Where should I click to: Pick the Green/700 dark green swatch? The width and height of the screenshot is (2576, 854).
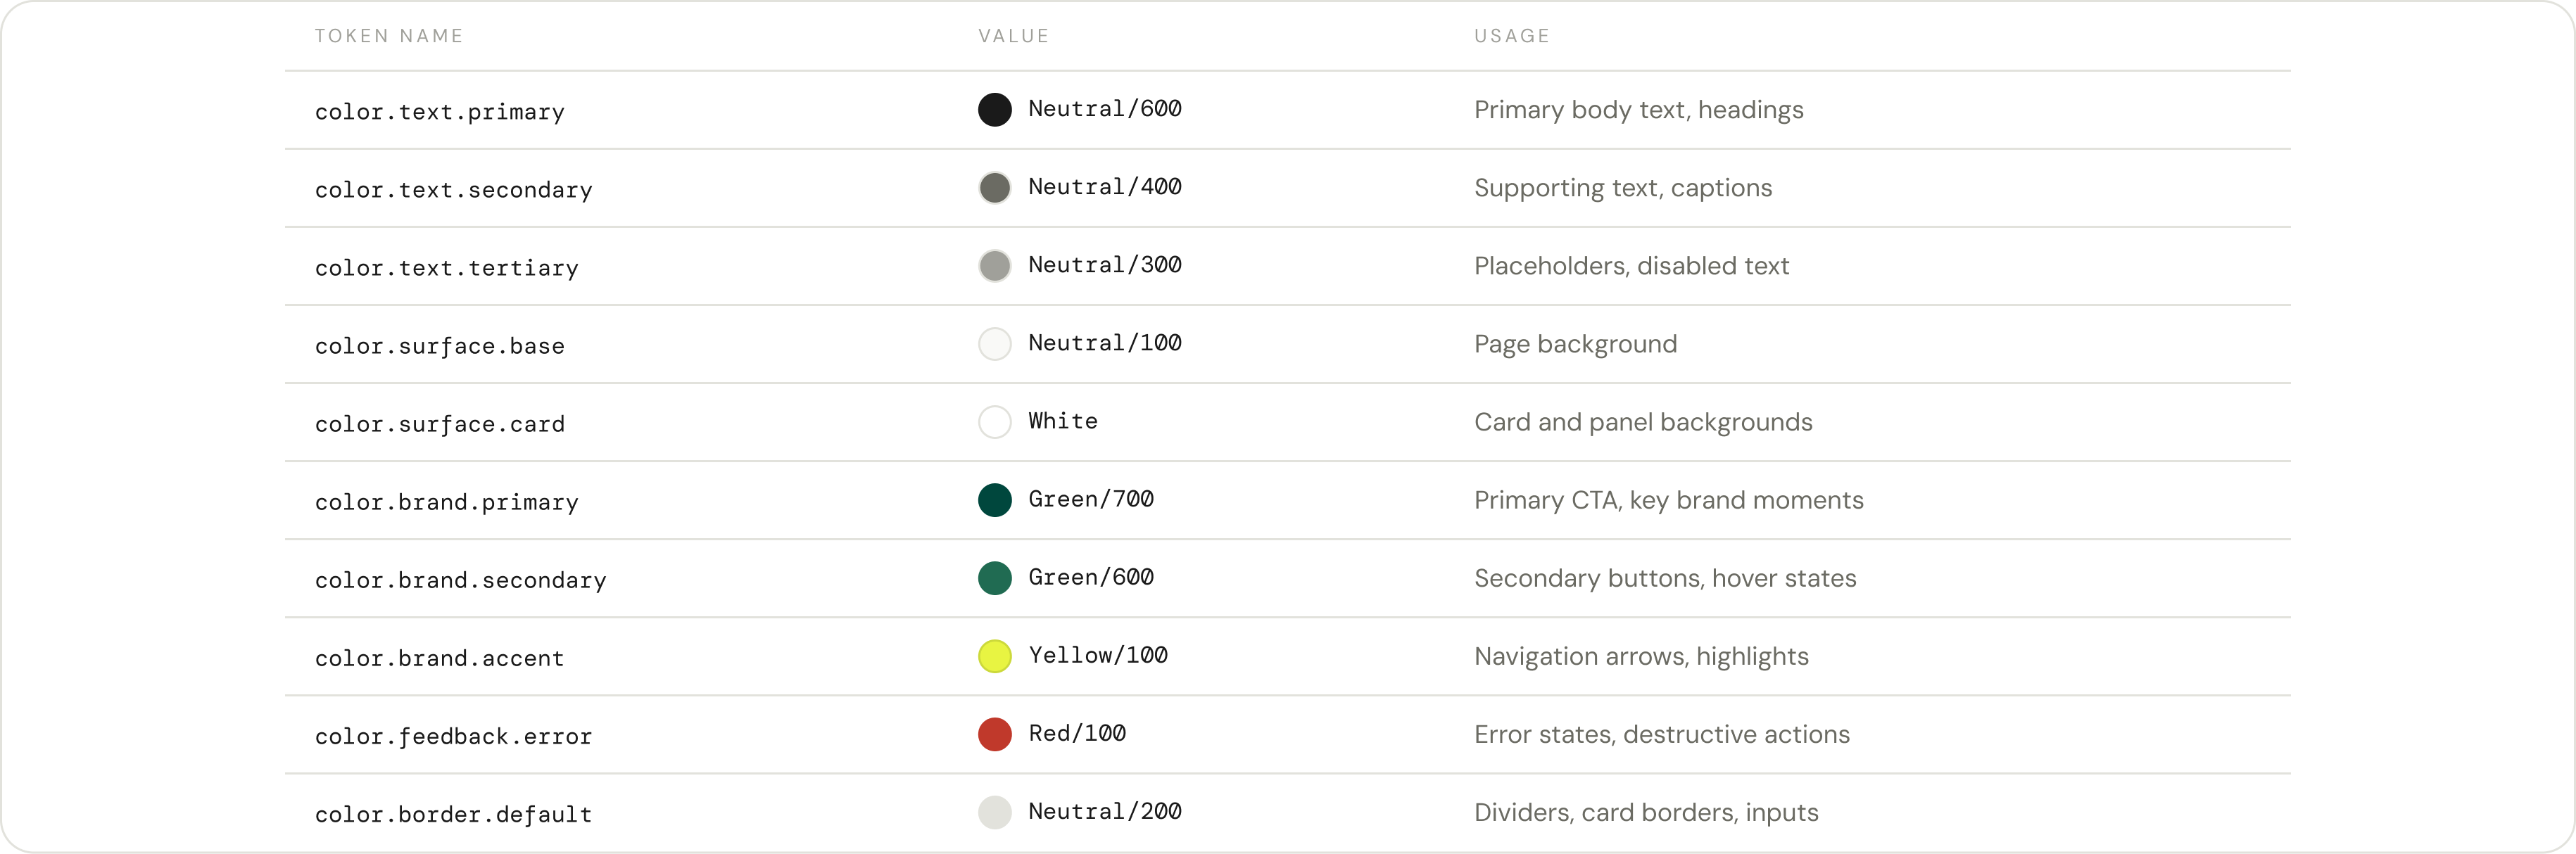[x=994, y=500]
